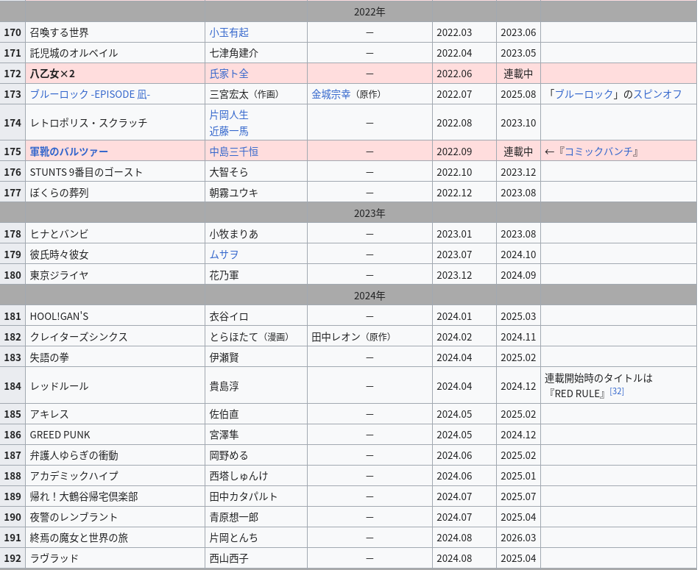Select the HOOL!GAN'S title cell

click(115, 316)
